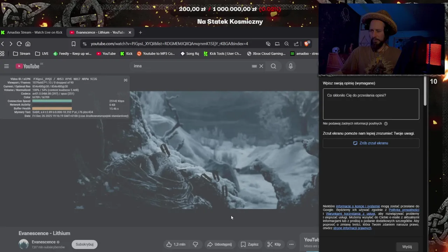Open 'Warunkami korzystania z usługi' link
The width and height of the screenshot is (448, 252).
[350, 214]
